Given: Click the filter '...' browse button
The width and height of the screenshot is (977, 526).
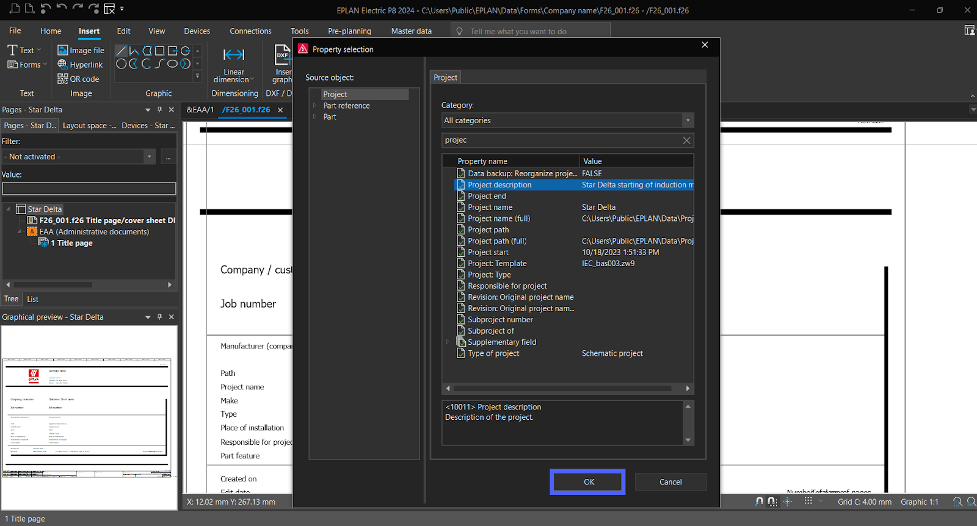Looking at the screenshot, I should tap(168, 157).
